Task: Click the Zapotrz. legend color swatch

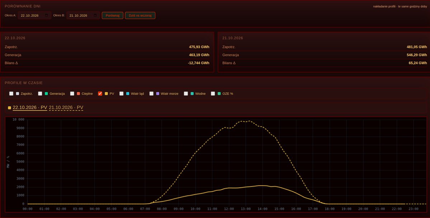Action: 18,94
